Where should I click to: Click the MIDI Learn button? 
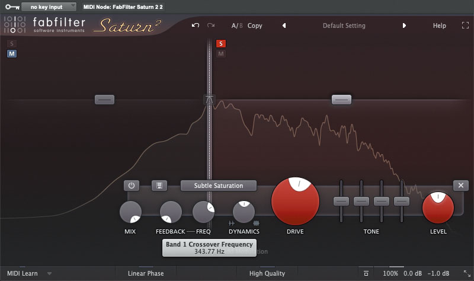(x=23, y=273)
